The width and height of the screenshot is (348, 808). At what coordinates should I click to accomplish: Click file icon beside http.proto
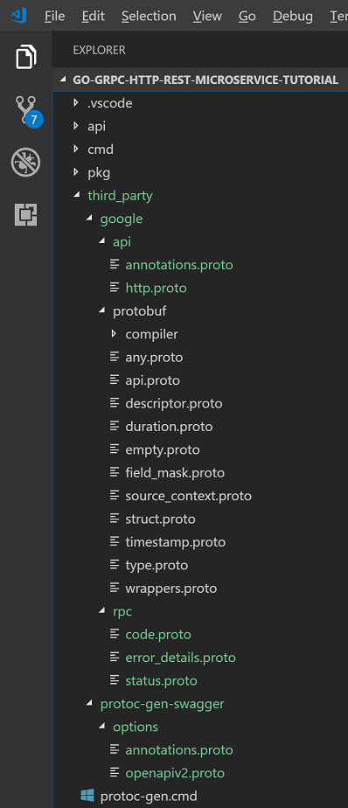(x=115, y=288)
